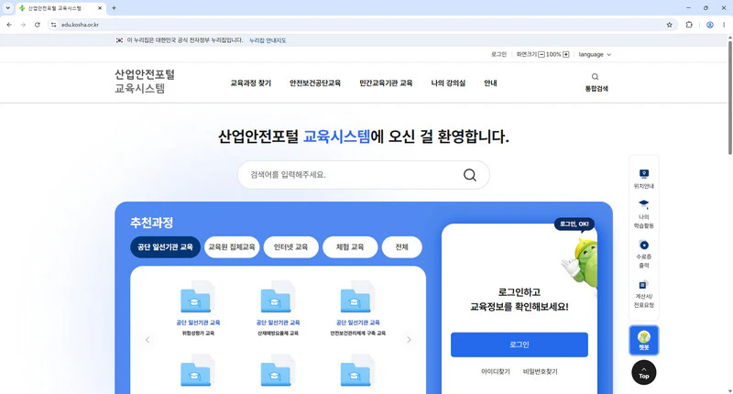Open browser extensions puzzle icon
Screen dimensions: 733x394
[689, 25]
